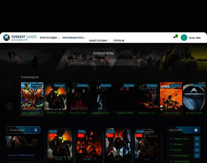Click gamepad icon next to Репаки
This screenshot has height=163, width=207.
click(x=171, y=150)
